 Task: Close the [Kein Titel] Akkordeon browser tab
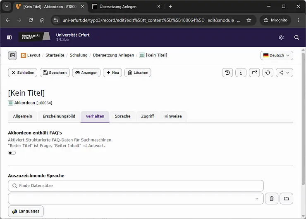click(x=82, y=7)
